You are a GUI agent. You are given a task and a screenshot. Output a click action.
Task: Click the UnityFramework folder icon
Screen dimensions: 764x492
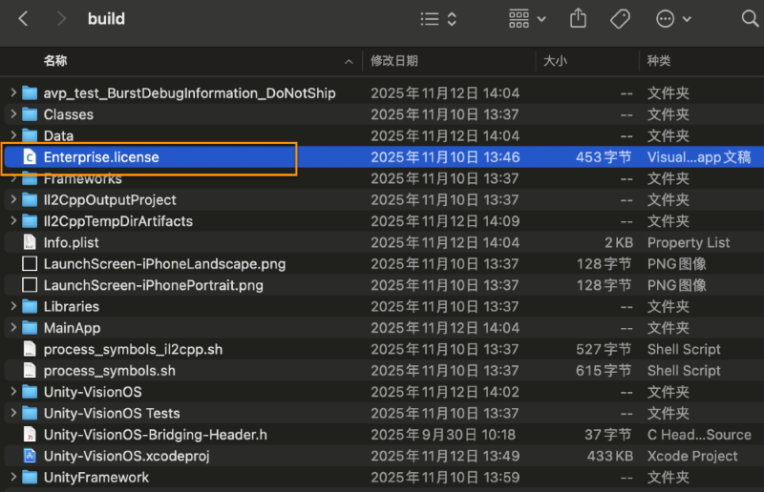click(x=30, y=478)
